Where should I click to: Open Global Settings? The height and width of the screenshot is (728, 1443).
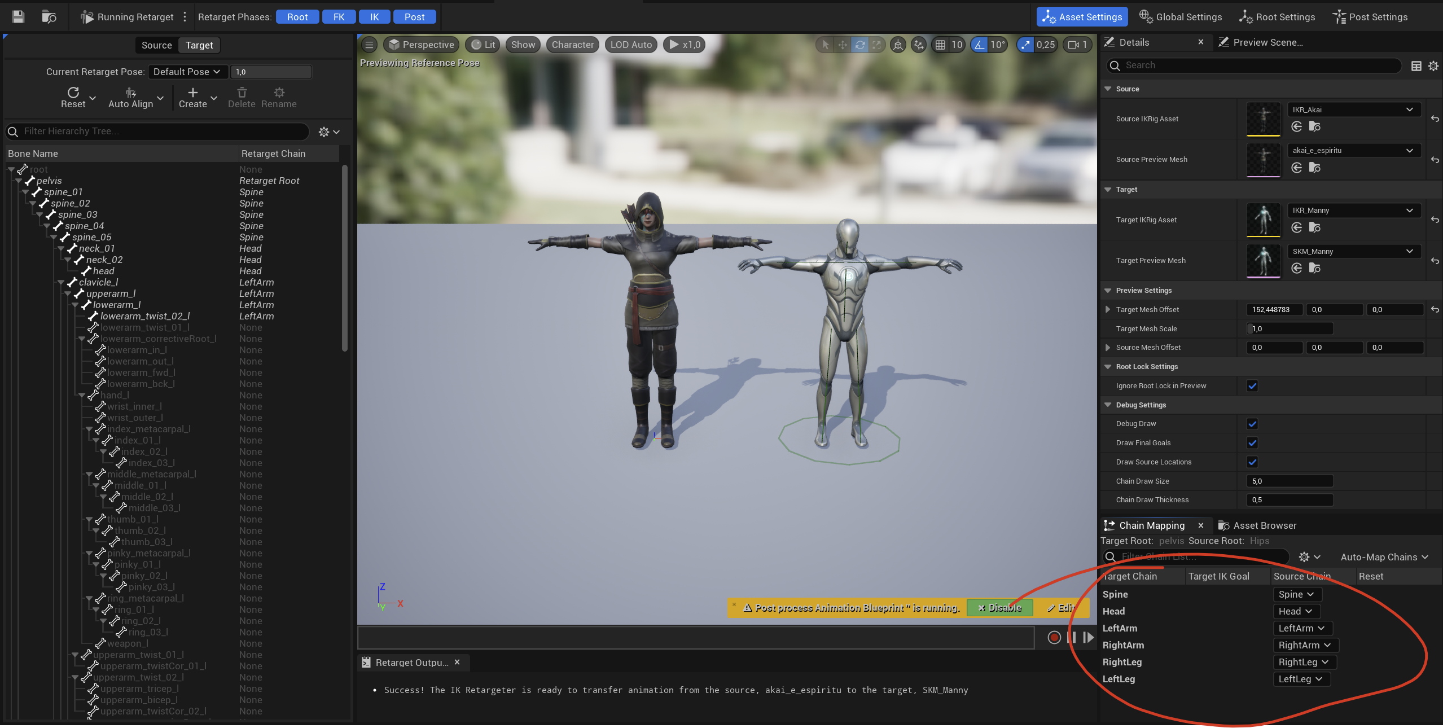point(1180,17)
